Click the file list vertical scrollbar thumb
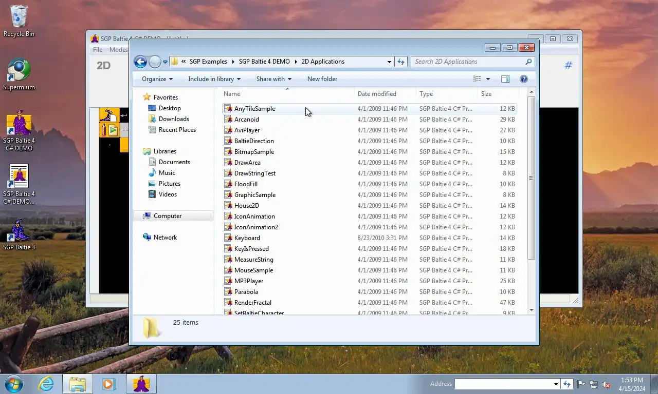The image size is (658, 394). (531, 178)
